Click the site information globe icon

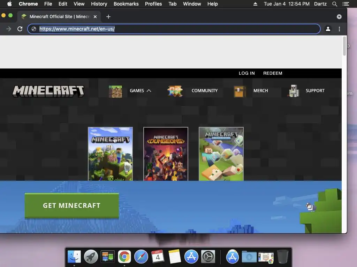[34, 29]
